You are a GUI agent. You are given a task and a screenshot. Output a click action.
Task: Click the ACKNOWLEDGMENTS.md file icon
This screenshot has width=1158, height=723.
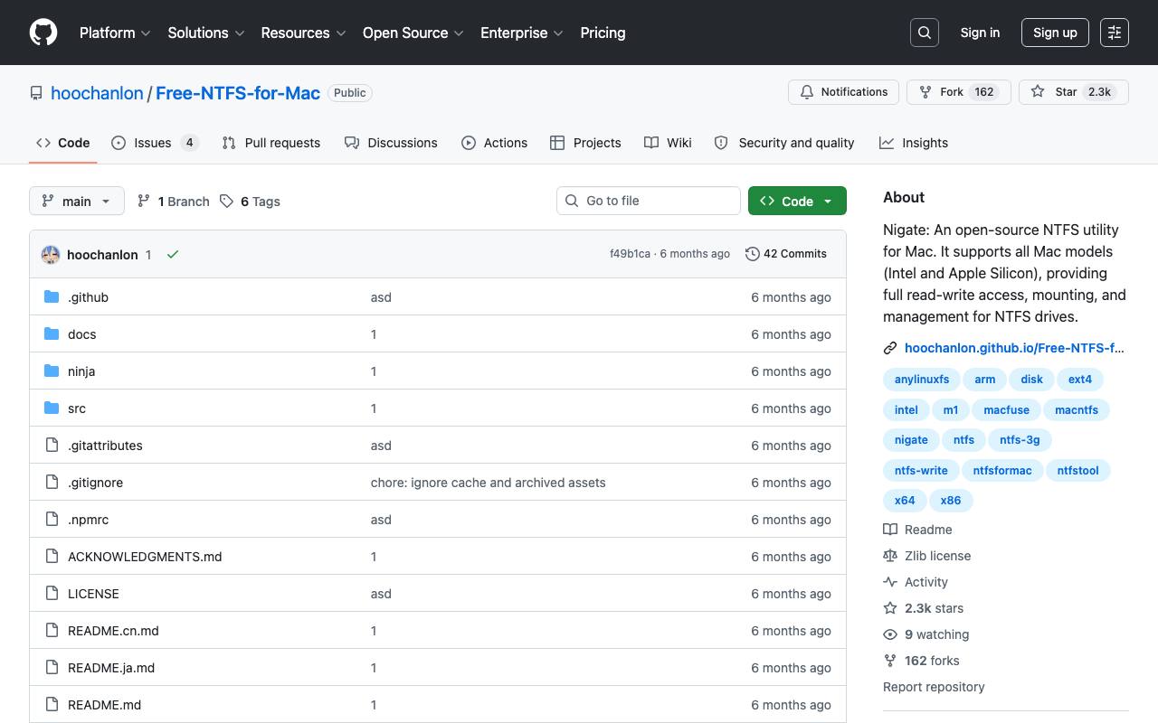tap(52, 557)
